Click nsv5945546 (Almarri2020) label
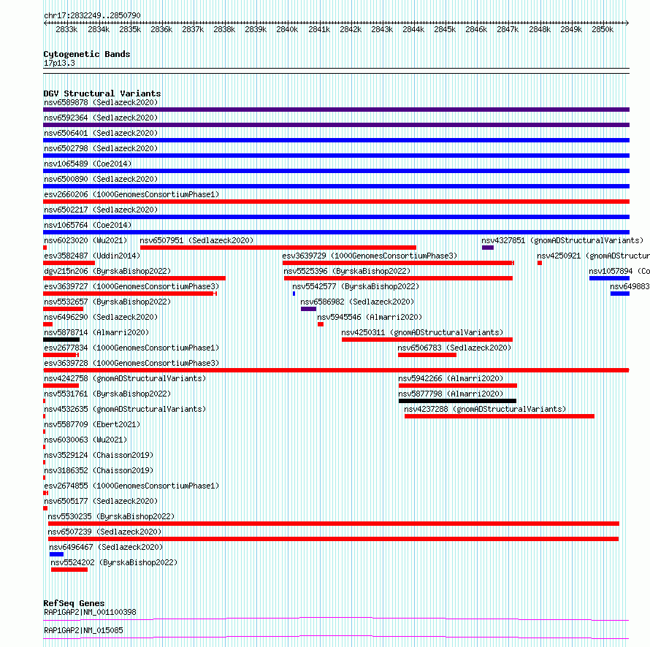Screen dimensions: 650x647 click(x=370, y=317)
